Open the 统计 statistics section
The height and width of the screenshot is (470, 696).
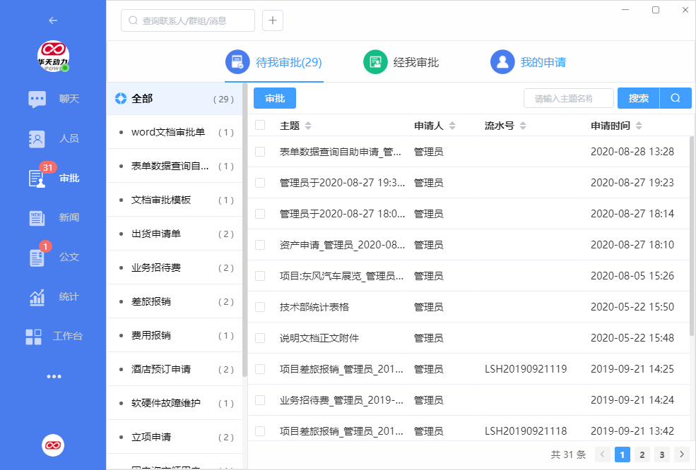53,296
